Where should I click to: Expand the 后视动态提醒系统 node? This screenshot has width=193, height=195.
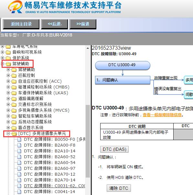click(x=8, y=122)
